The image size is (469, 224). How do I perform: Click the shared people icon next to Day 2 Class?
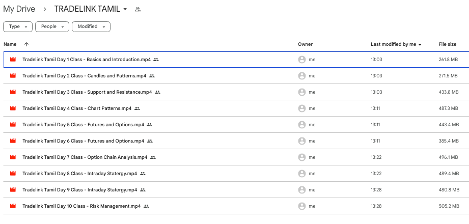pyautogui.click(x=152, y=76)
